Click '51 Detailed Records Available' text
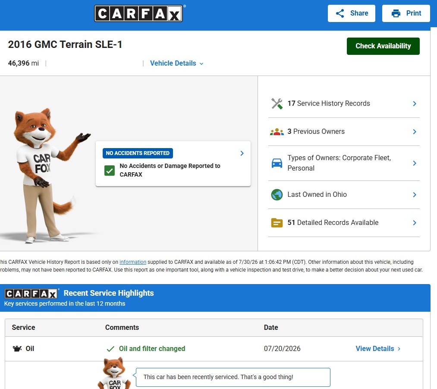The image size is (437, 389). point(333,222)
